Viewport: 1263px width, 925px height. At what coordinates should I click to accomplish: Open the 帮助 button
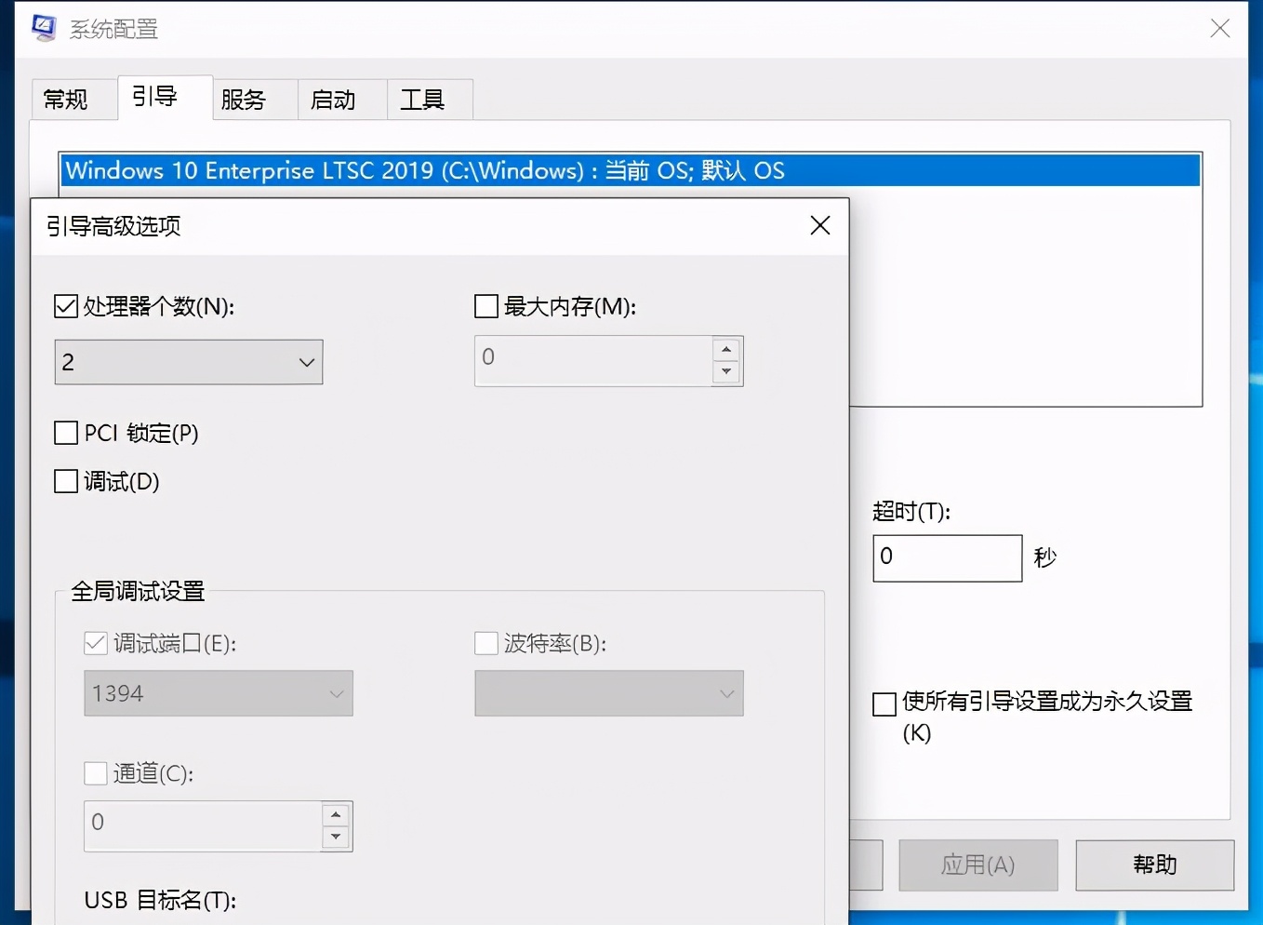1155,865
